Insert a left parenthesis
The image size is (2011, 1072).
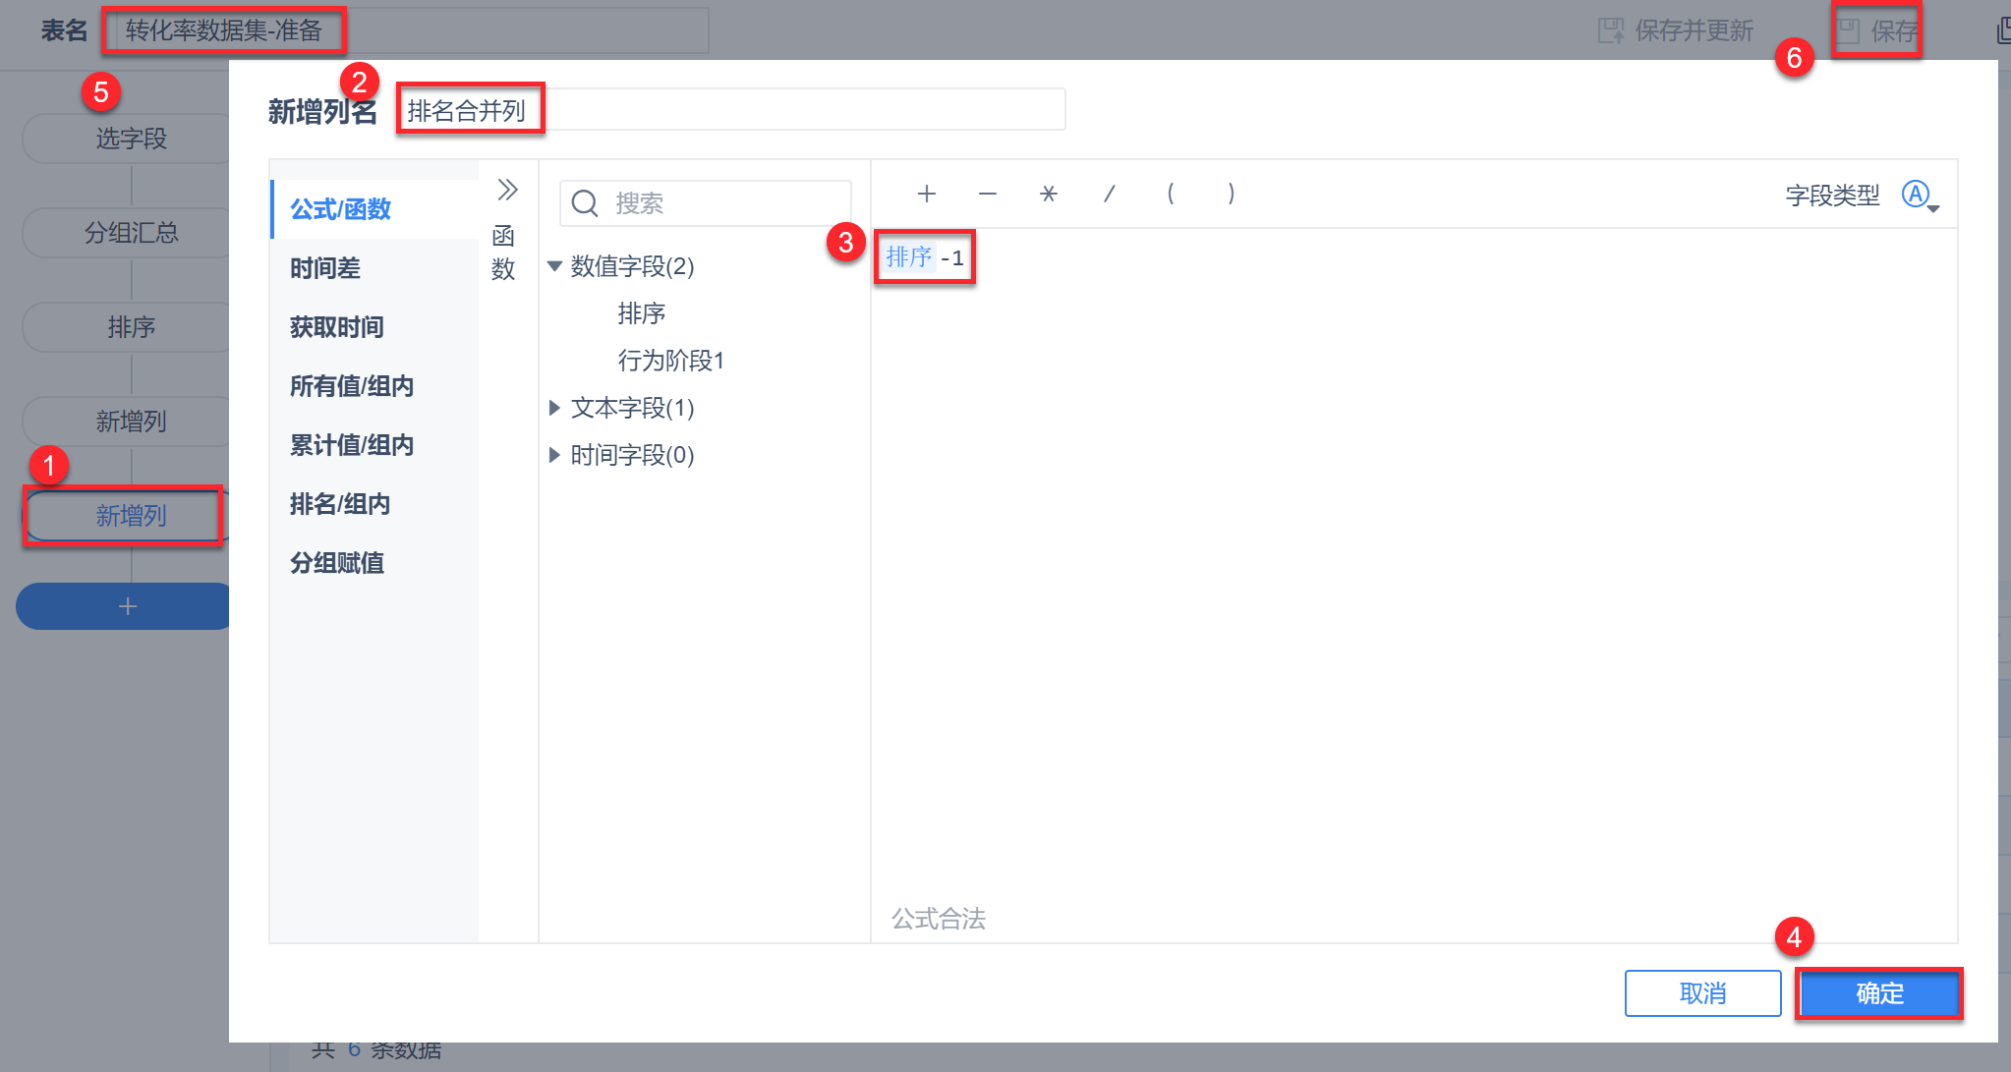(x=1171, y=194)
